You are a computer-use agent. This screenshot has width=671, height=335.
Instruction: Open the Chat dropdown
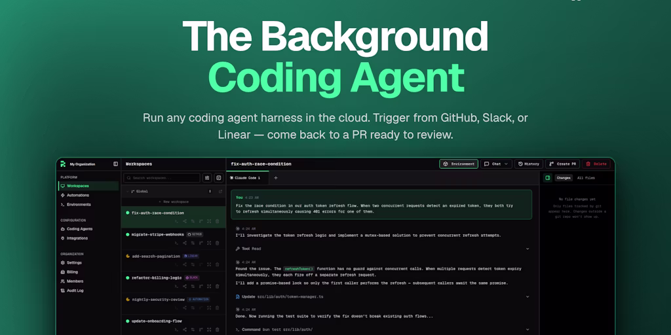click(x=497, y=164)
